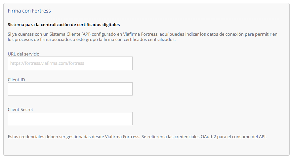Viewport: 293px width, 158px height.
Task: Focus the Client-ID text box
Action: [70, 89]
